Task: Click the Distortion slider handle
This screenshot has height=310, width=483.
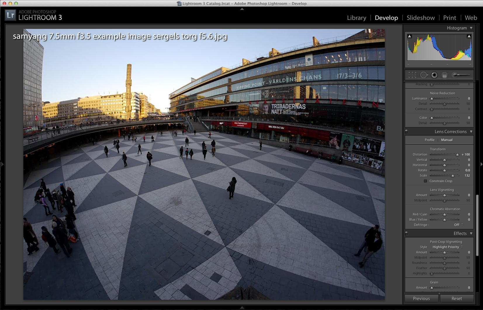Action: pos(457,155)
